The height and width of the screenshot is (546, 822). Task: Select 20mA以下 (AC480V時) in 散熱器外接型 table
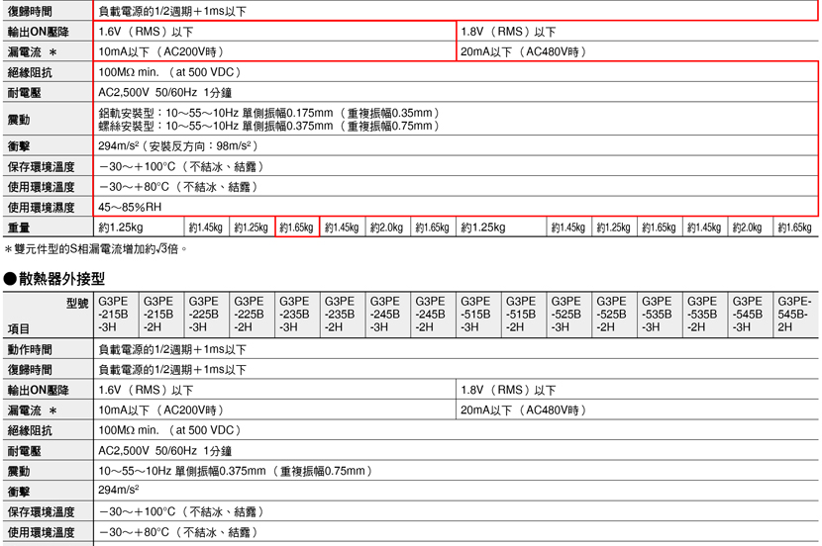[524, 409]
